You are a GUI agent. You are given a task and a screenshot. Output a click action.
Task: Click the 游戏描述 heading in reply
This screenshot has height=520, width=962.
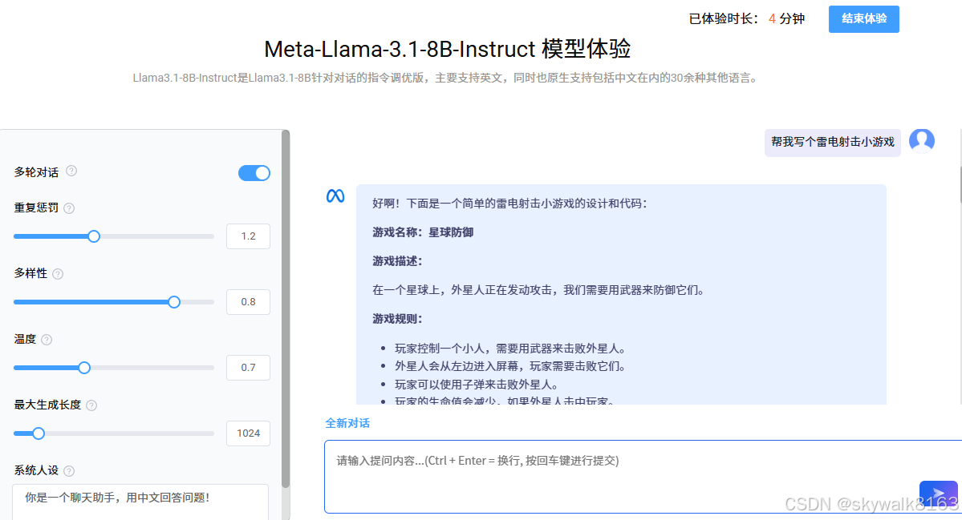(397, 261)
